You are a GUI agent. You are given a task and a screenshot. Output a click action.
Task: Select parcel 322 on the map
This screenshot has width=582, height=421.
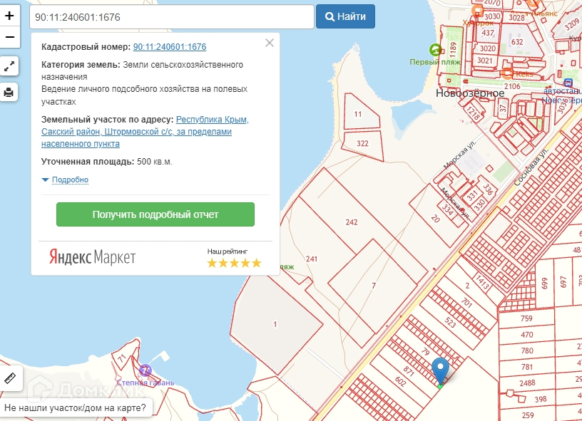[x=362, y=143]
